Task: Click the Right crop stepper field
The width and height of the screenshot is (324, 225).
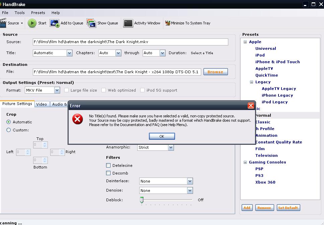Action: point(58,152)
